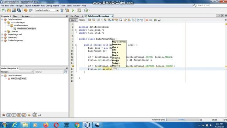
Task: Toggle Show Non-Public Members in Navigator
Action: point(19,115)
